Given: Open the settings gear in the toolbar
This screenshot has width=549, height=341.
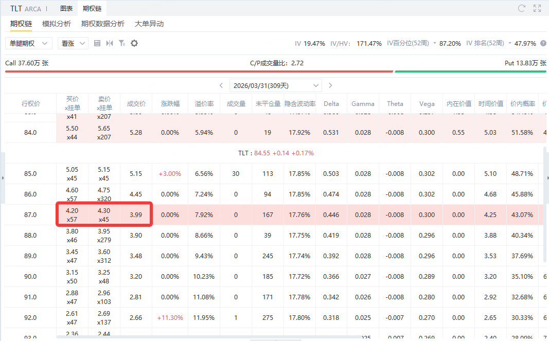Looking at the screenshot, I should click(x=134, y=44).
